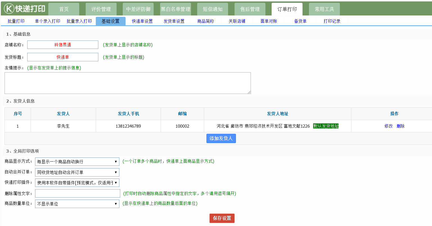Click 发货人手机 column header

pos(128,114)
